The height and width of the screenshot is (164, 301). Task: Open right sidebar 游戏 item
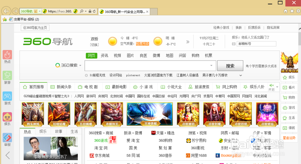(x=289, y=108)
